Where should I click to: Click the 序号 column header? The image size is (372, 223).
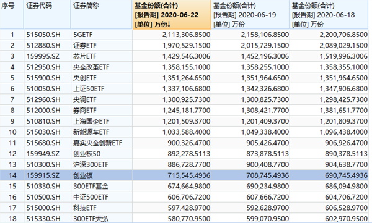[12, 15]
